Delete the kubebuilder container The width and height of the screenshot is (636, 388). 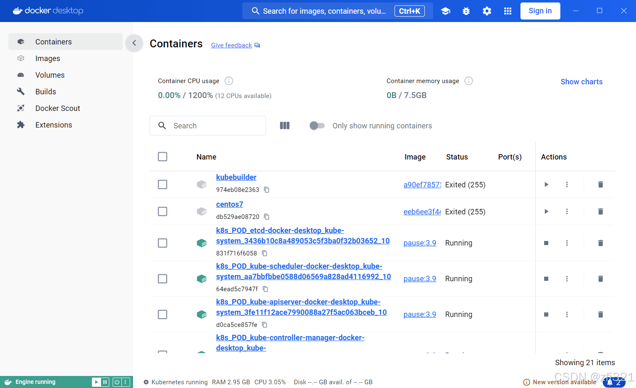click(x=600, y=184)
